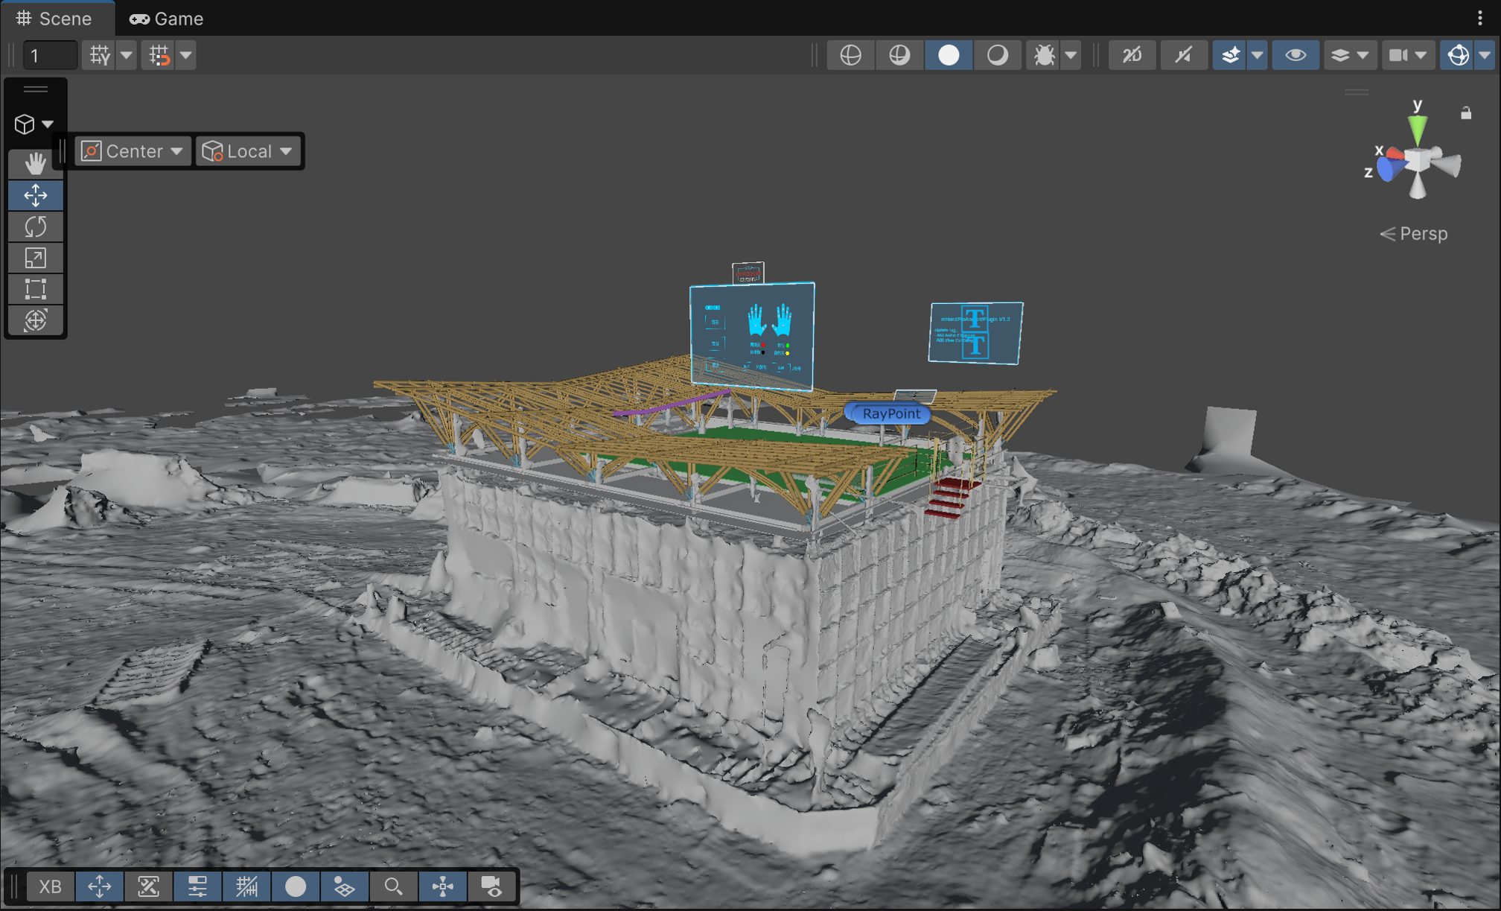Image resolution: width=1501 pixels, height=911 pixels.
Task: Click the grid snap value field showing 1
Action: click(49, 55)
